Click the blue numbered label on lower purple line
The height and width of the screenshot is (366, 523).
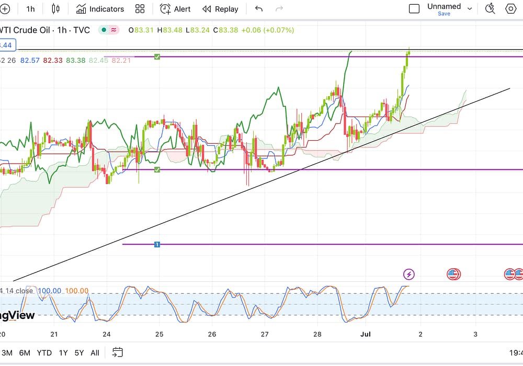157,244
